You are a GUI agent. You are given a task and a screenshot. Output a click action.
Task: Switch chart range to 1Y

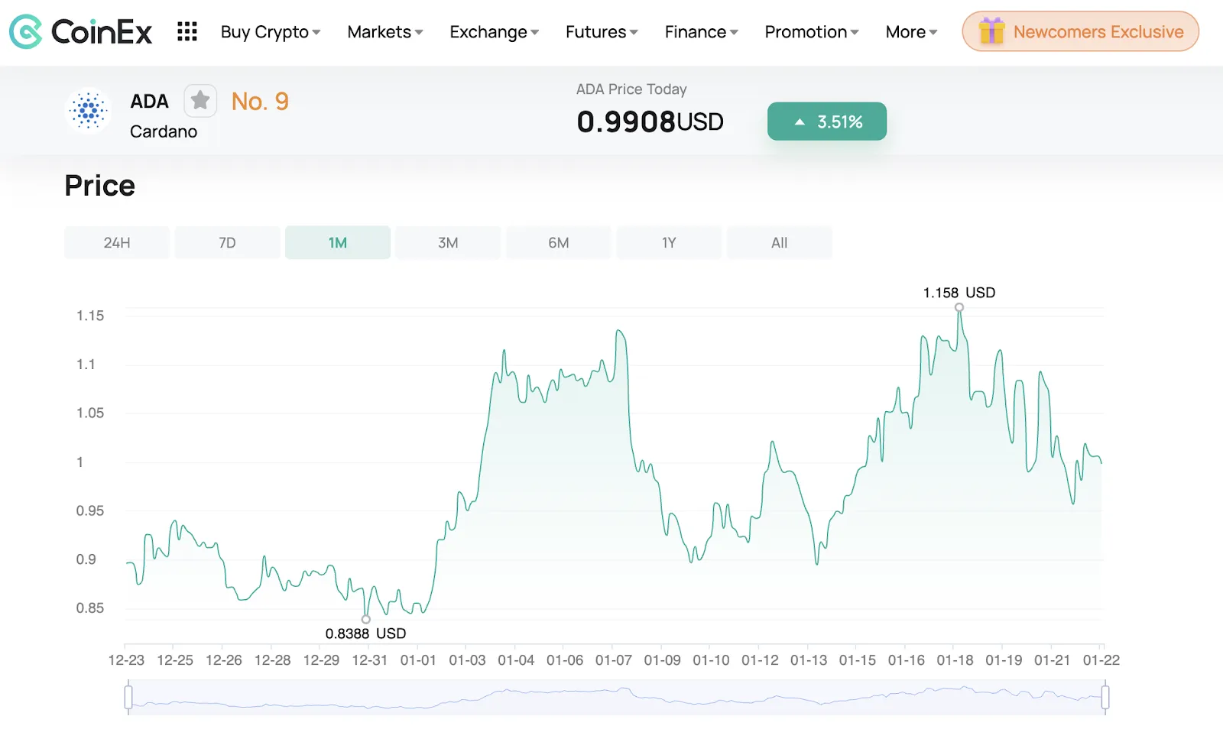point(669,242)
